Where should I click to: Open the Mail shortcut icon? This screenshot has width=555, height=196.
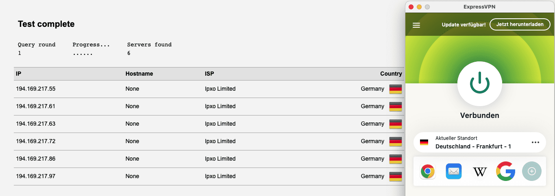pyautogui.click(x=453, y=172)
